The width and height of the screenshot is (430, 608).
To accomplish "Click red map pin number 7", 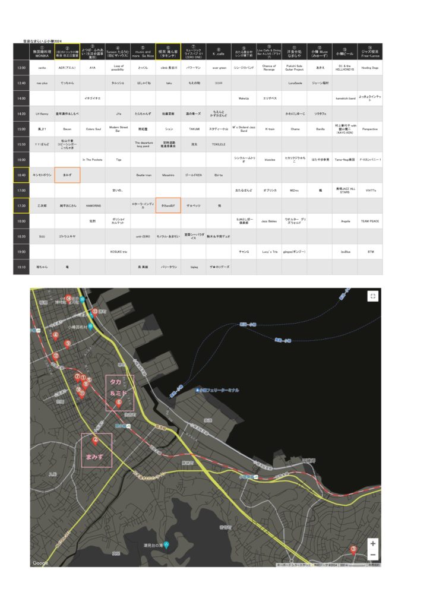I will [x=77, y=376].
